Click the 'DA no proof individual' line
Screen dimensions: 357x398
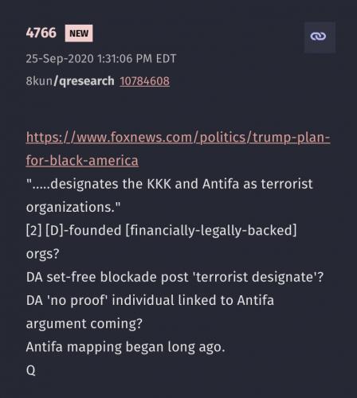[x=150, y=300]
